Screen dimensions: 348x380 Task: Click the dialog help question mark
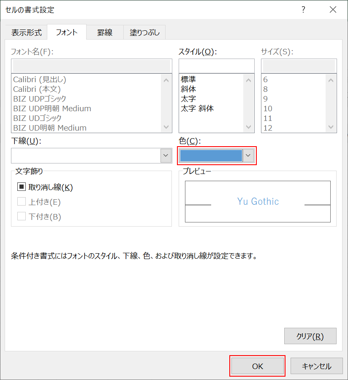click(x=303, y=9)
